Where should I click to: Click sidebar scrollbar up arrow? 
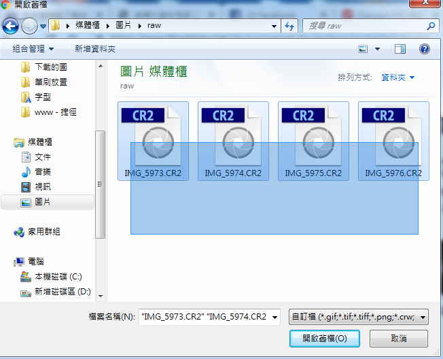click(101, 66)
